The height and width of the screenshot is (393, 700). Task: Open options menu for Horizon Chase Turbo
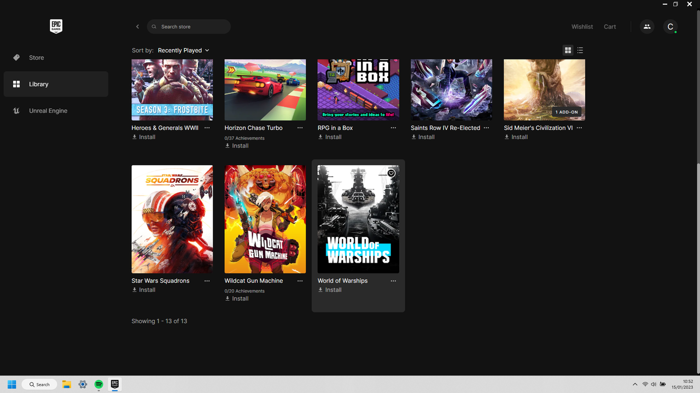[300, 128]
